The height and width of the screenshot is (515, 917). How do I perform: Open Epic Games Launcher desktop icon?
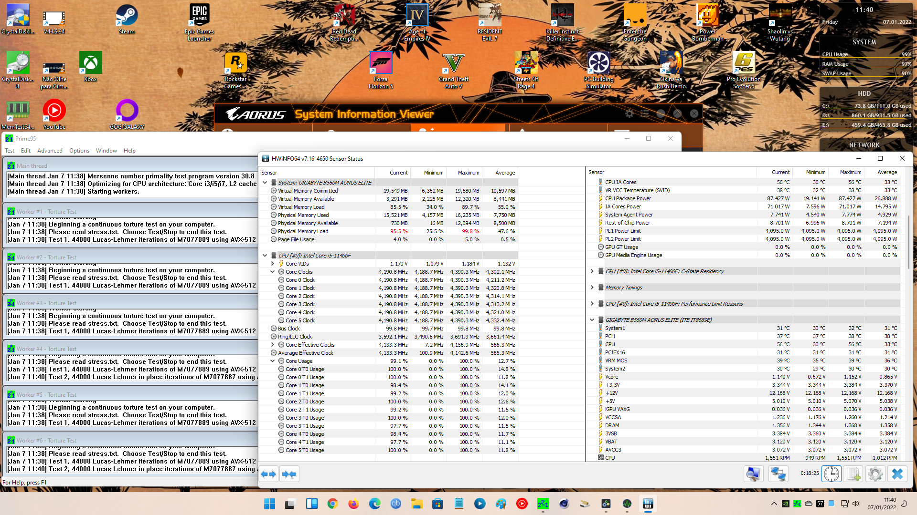(x=199, y=22)
